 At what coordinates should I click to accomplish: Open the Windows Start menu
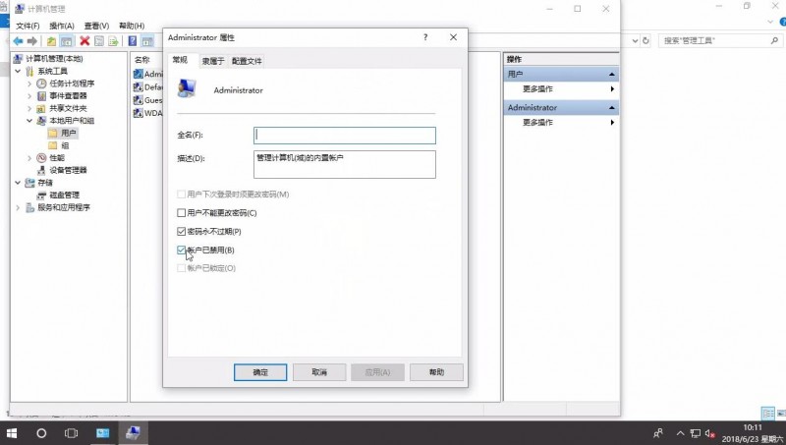pos(12,433)
